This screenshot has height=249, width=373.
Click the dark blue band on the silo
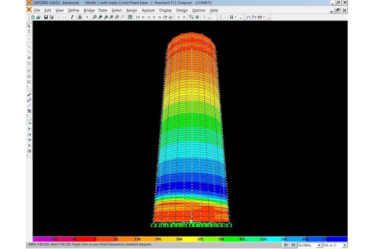click(x=191, y=187)
